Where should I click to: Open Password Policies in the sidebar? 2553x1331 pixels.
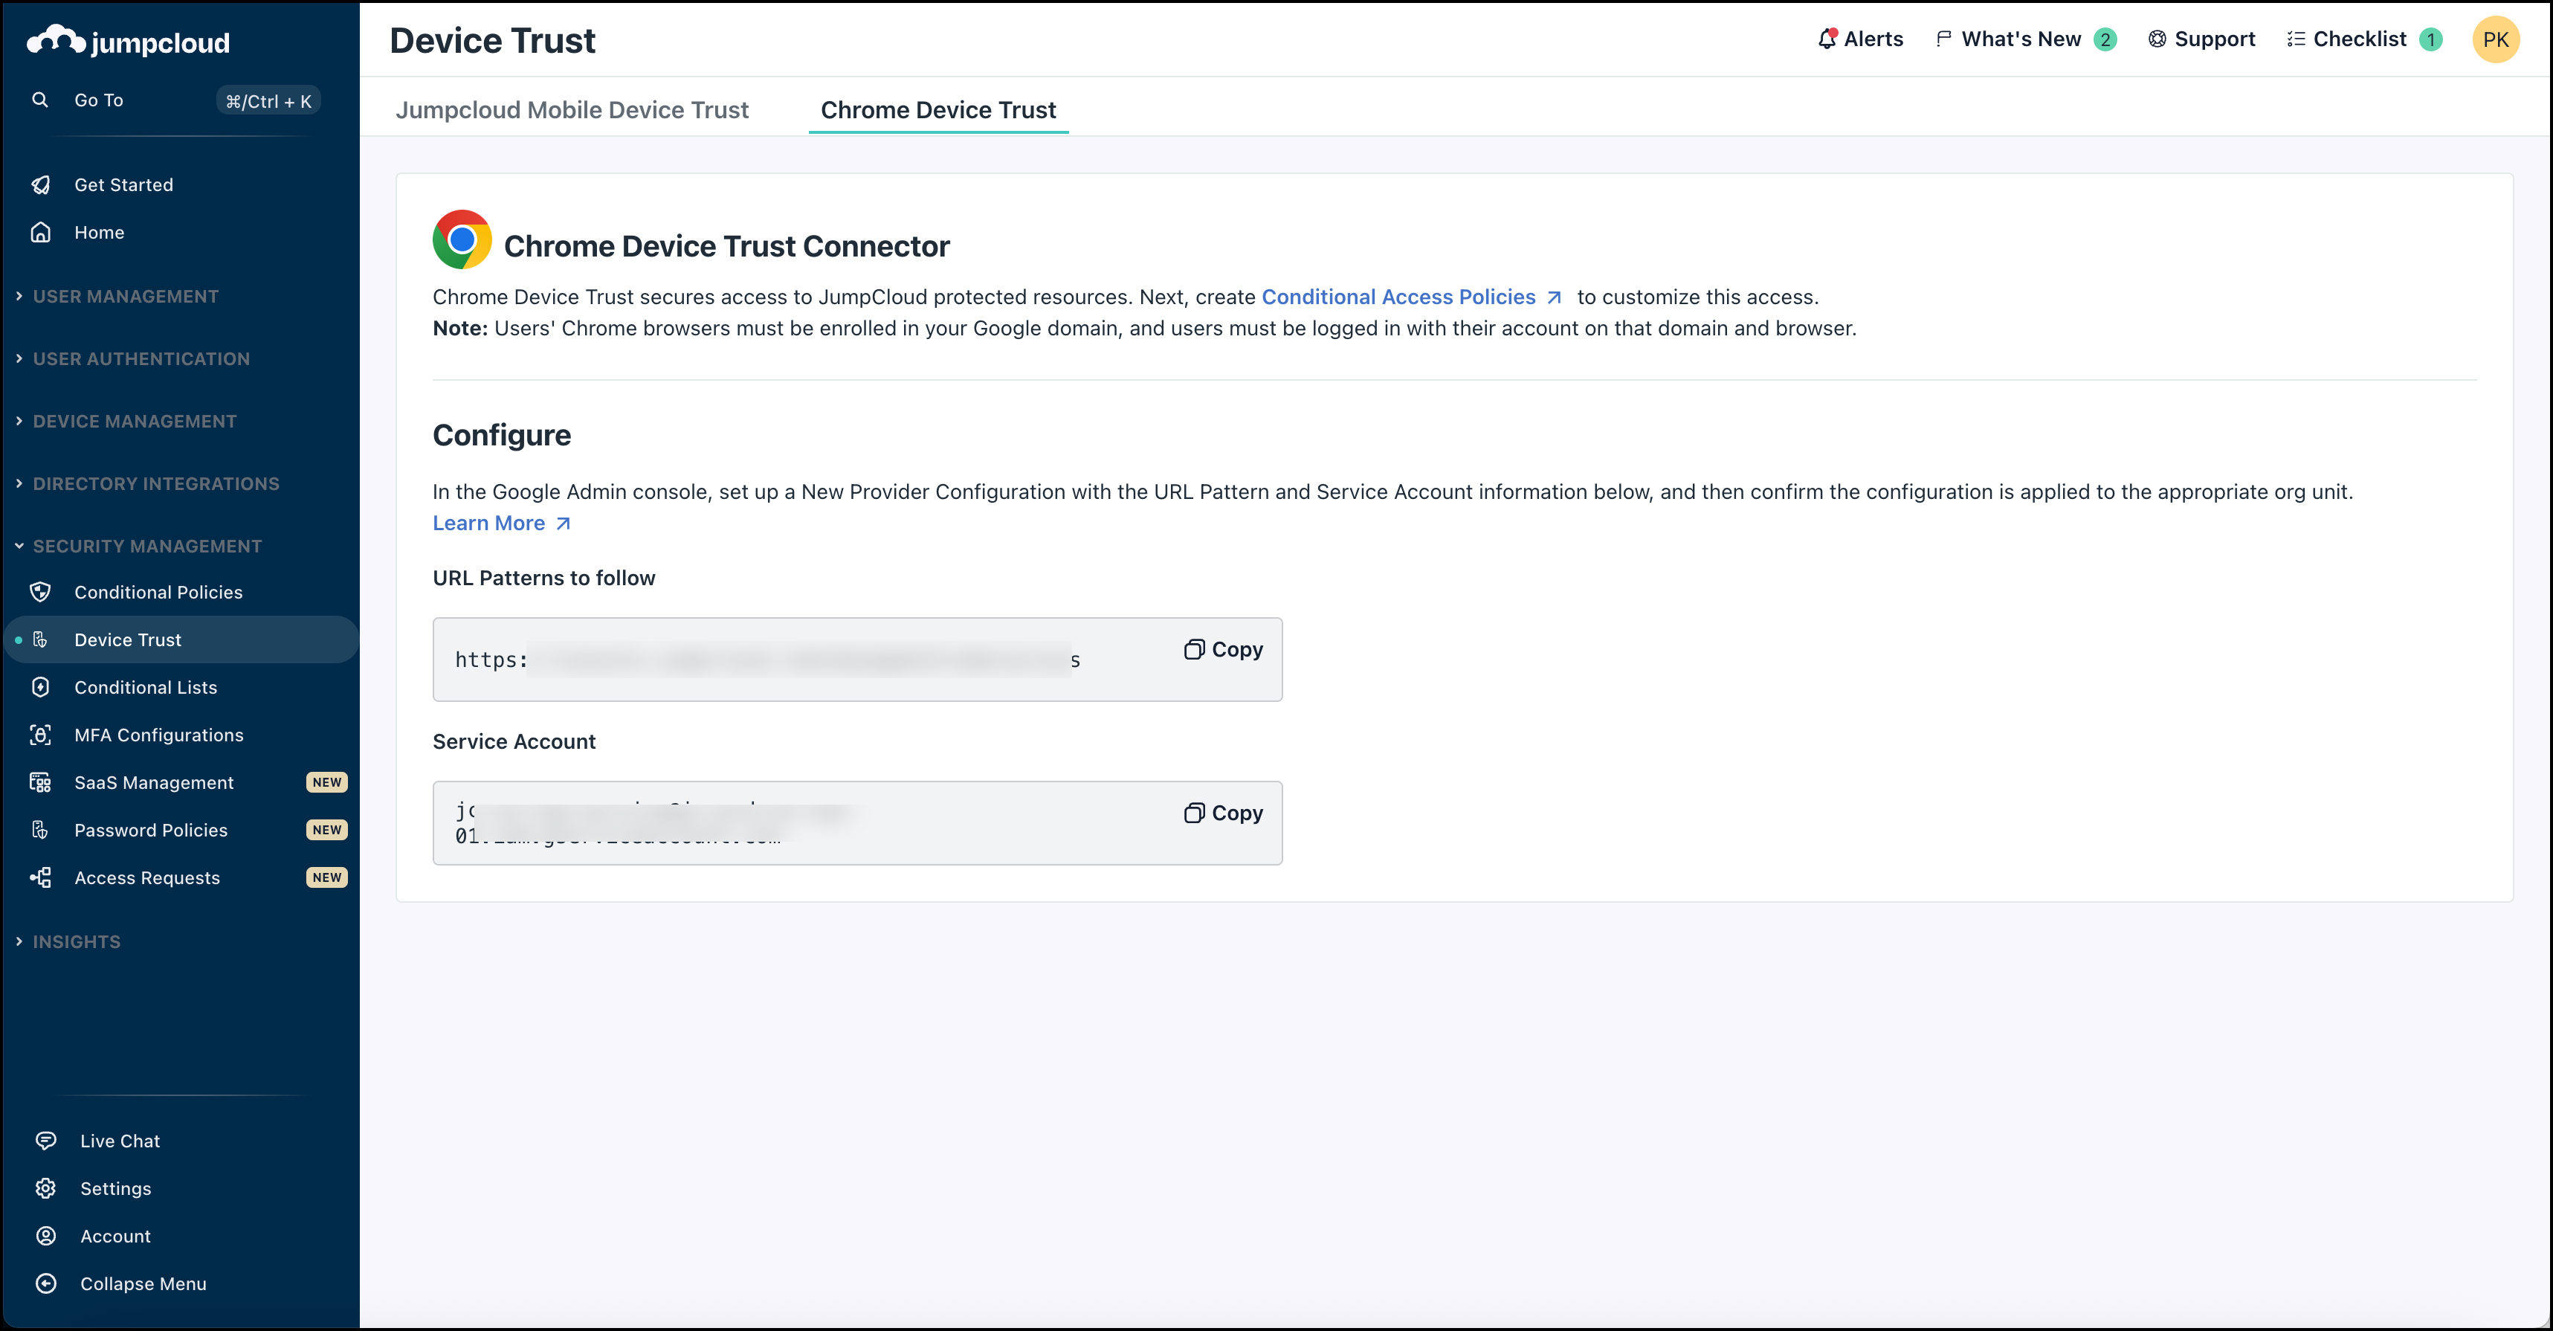(x=181, y=830)
